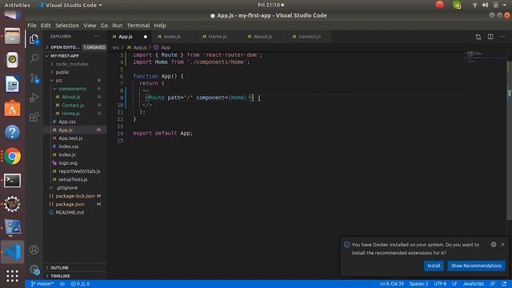Open editor More Actions ellipsis
Image resolution: width=512 pixels, height=288 pixels.
pos(502,37)
